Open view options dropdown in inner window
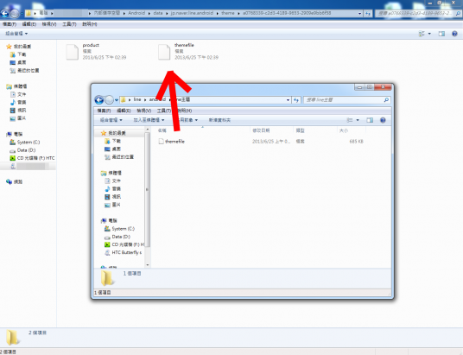The height and width of the screenshot is (355, 463). [x=358, y=120]
